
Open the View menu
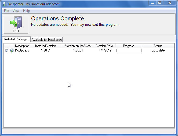pos(16,11)
